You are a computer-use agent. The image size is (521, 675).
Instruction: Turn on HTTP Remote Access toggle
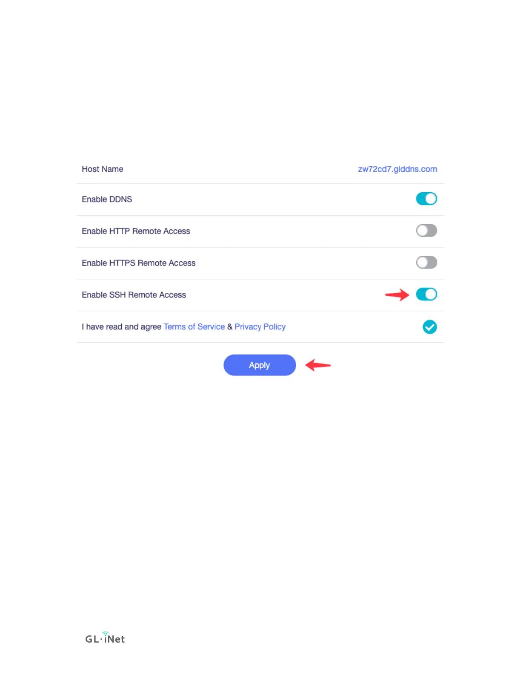[x=427, y=231]
